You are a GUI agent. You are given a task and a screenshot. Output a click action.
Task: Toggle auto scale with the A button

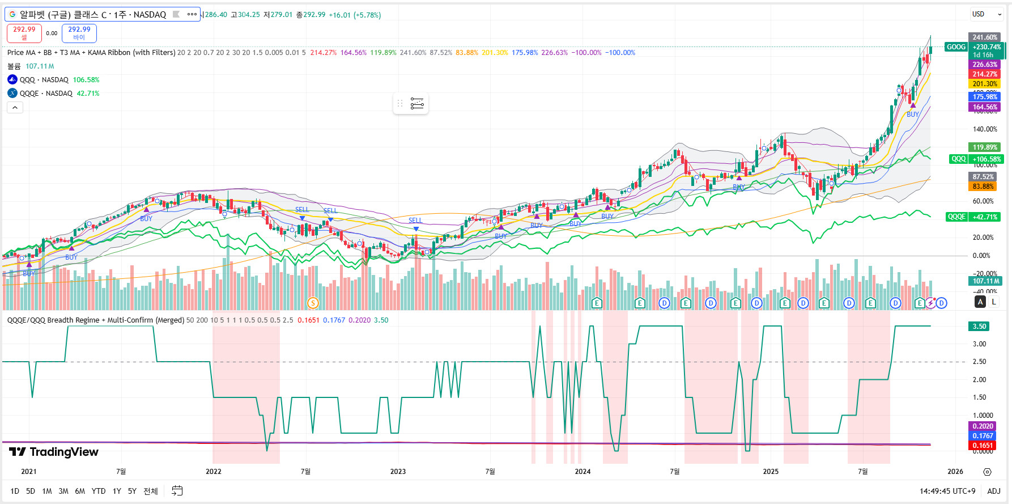coord(980,302)
